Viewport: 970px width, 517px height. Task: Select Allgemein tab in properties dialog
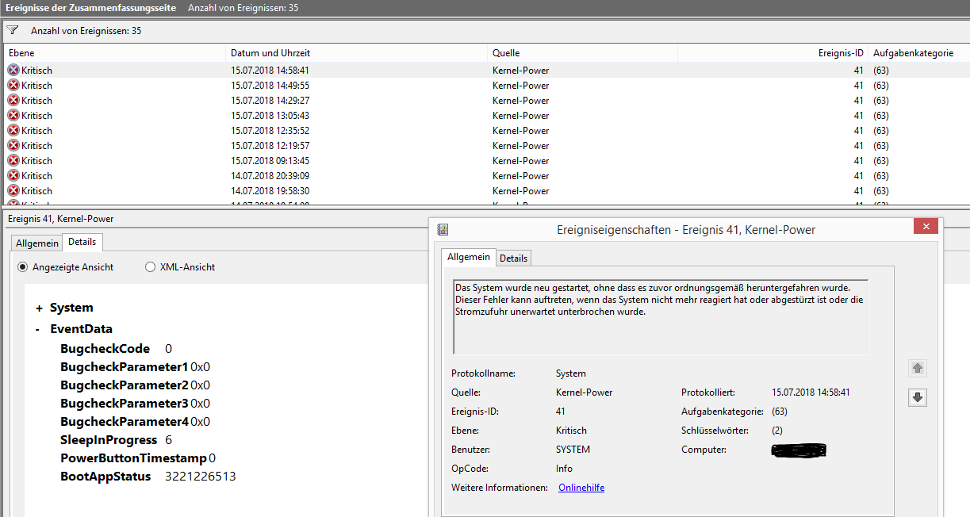469,257
